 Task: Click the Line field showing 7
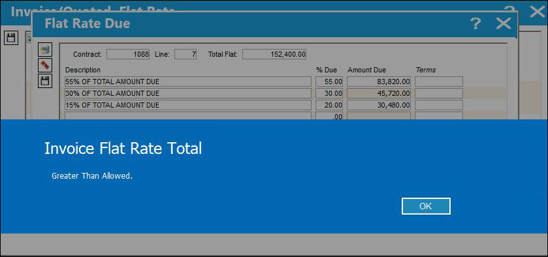[x=185, y=55]
